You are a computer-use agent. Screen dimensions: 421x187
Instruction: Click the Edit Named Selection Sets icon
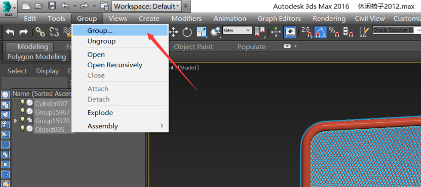click(364, 32)
